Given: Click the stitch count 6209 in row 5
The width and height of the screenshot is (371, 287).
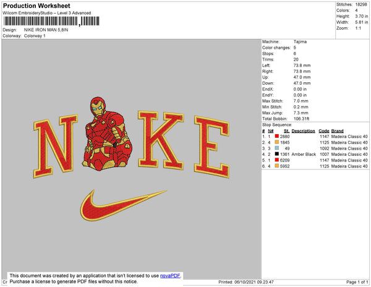Looking at the screenshot, I should [x=284, y=160].
